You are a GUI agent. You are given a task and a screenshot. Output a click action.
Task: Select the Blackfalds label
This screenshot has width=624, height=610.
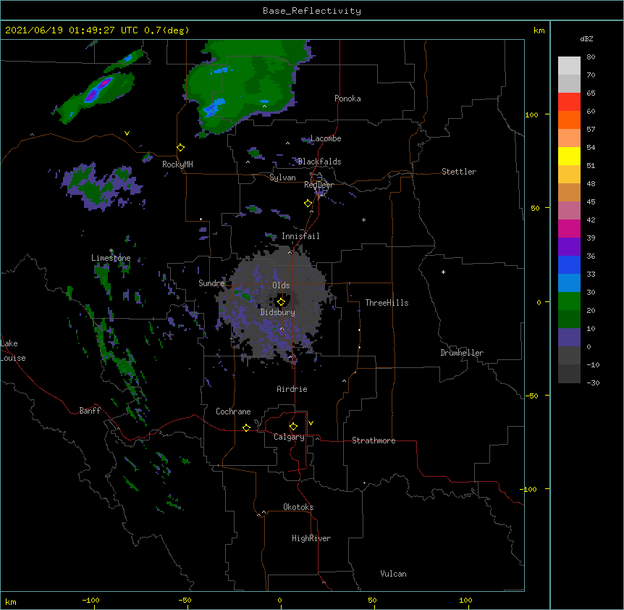pos(319,162)
